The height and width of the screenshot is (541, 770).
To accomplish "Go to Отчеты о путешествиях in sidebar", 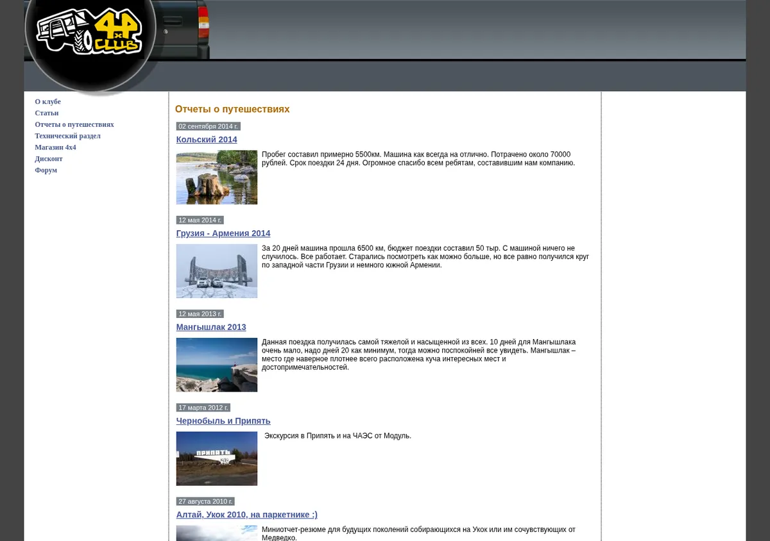I will tap(74, 124).
